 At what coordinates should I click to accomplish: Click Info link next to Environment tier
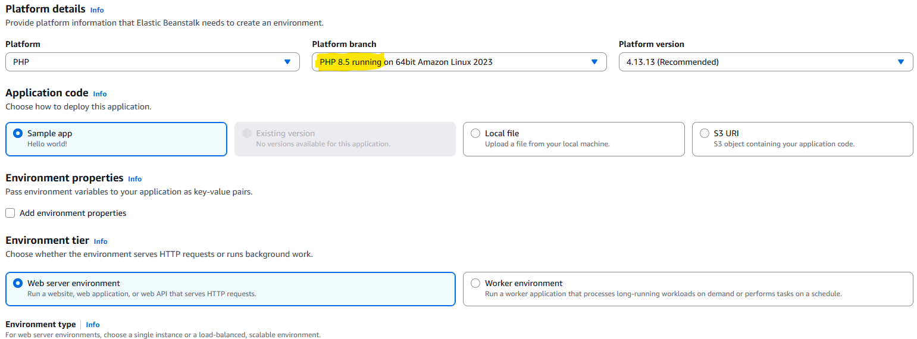click(101, 241)
